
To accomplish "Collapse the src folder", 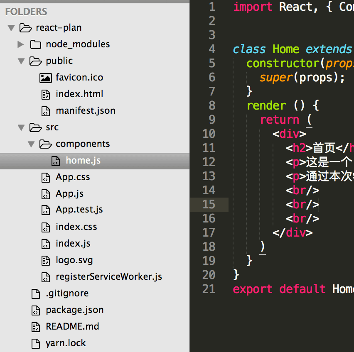I will click(x=21, y=127).
